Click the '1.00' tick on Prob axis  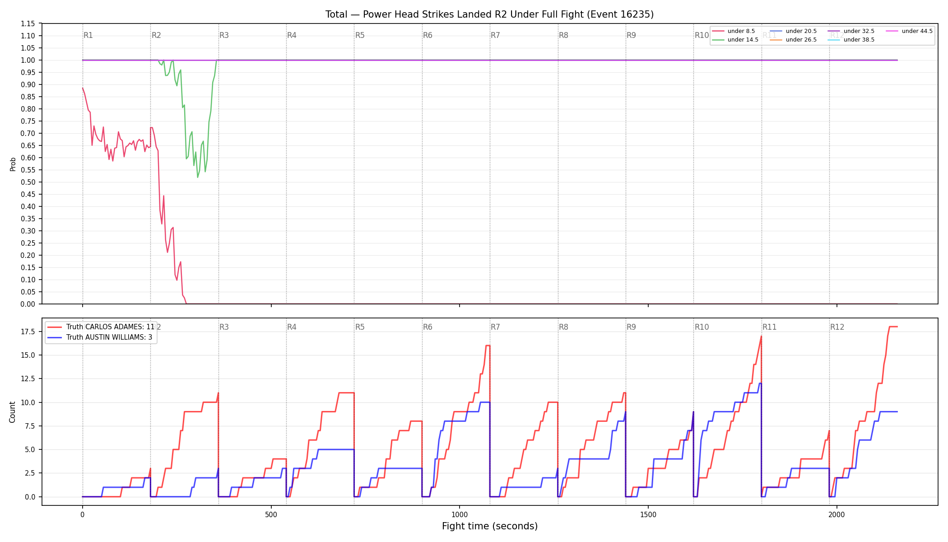pyautogui.click(x=28, y=60)
